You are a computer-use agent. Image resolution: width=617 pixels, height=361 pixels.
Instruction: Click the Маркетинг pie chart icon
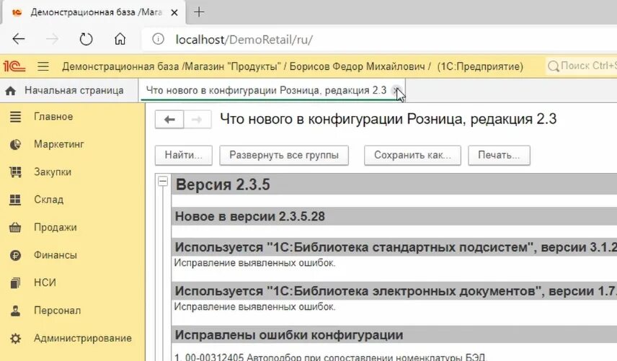pyautogui.click(x=15, y=144)
